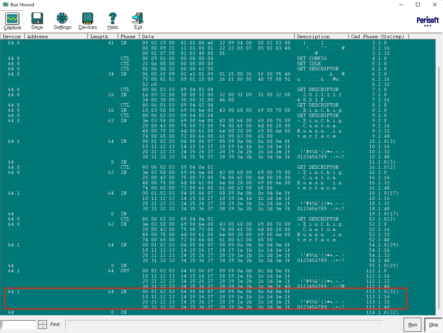The image size is (443, 333).
Task: Select row with command 16.2.0
Action: pyautogui.click(x=218, y=172)
